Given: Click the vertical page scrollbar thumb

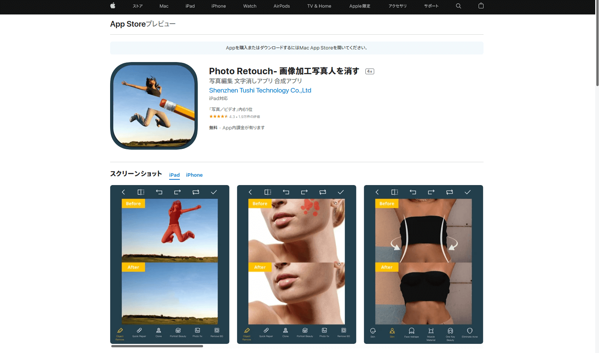Looking at the screenshot, I should pyautogui.click(x=597, y=43).
